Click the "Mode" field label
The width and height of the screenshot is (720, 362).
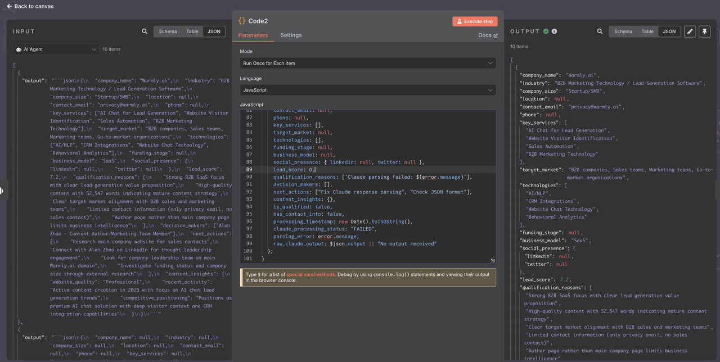246,52
